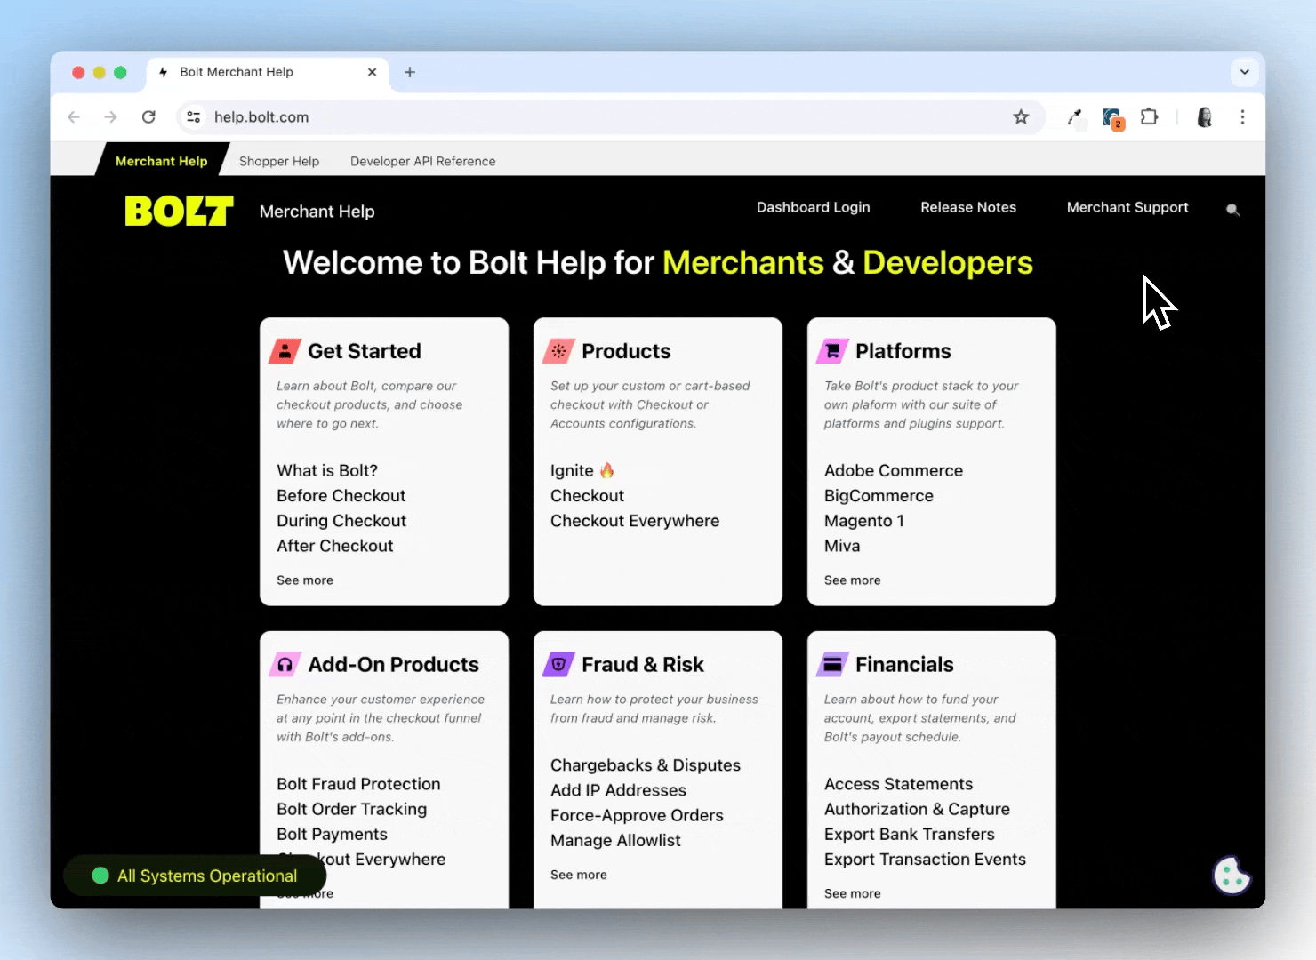Open the Extensions puzzle icon
Image resolution: width=1316 pixels, height=960 pixels.
(x=1149, y=117)
